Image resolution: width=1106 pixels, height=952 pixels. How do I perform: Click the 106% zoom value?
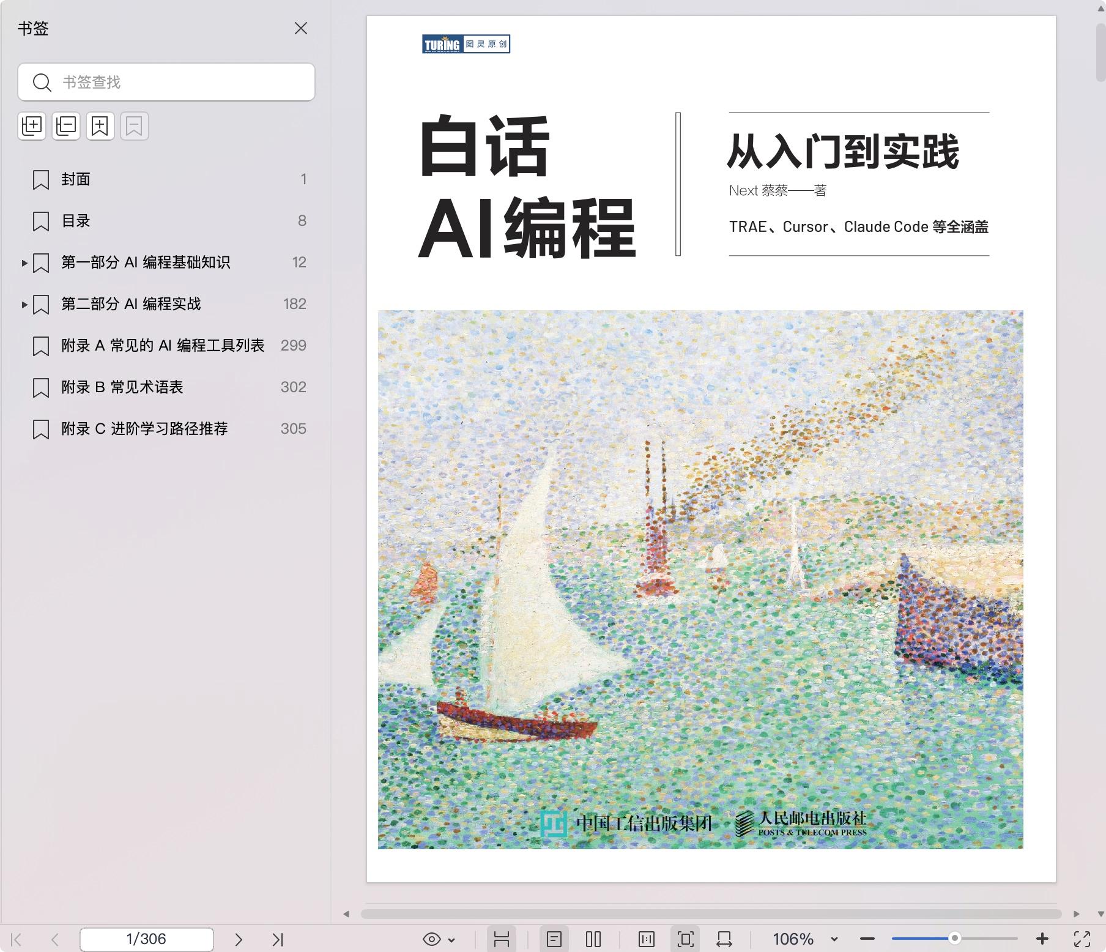pos(793,939)
